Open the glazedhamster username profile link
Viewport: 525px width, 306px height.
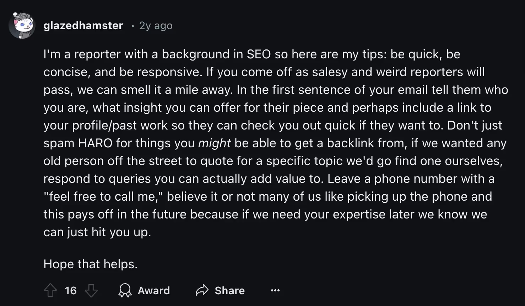pyautogui.click(x=83, y=26)
